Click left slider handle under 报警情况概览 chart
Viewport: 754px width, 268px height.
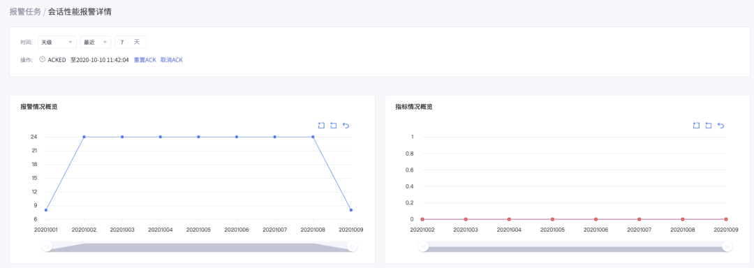click(47, 246)
